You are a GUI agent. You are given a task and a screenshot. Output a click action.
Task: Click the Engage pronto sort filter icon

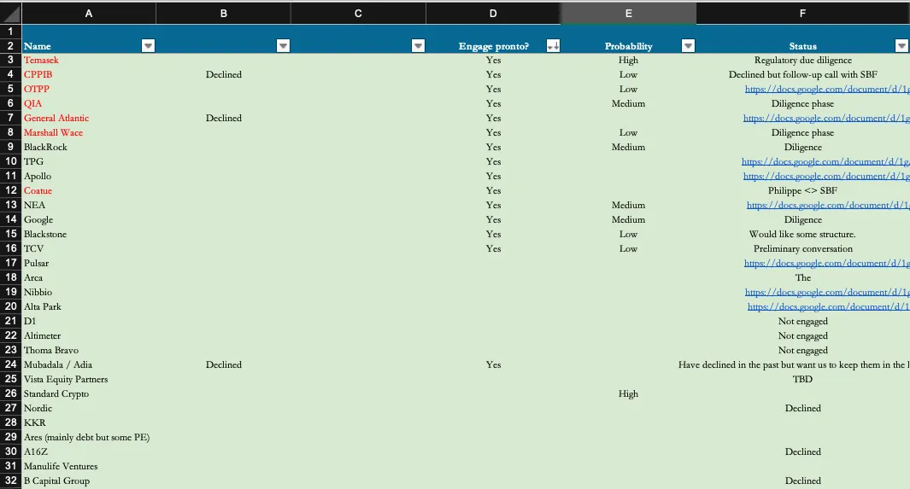pyautogui.click(x=553, y=46)
